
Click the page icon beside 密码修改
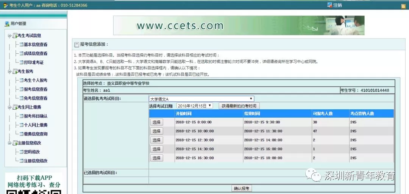[x=21, y=152]
